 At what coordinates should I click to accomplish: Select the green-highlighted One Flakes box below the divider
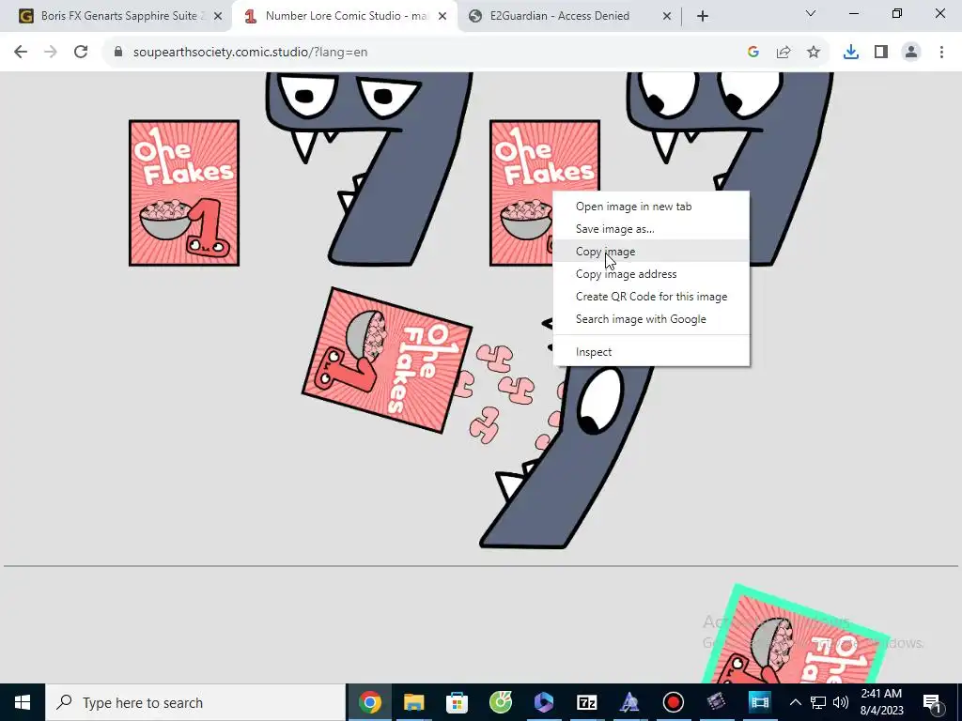pyautogui.click(x=798, y=635)
